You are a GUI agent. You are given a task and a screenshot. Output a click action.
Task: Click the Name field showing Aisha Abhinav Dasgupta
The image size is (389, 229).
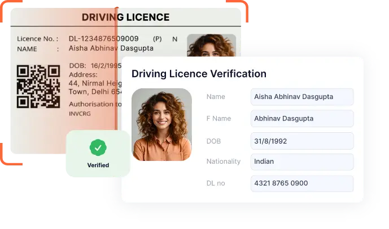[301, 97]
